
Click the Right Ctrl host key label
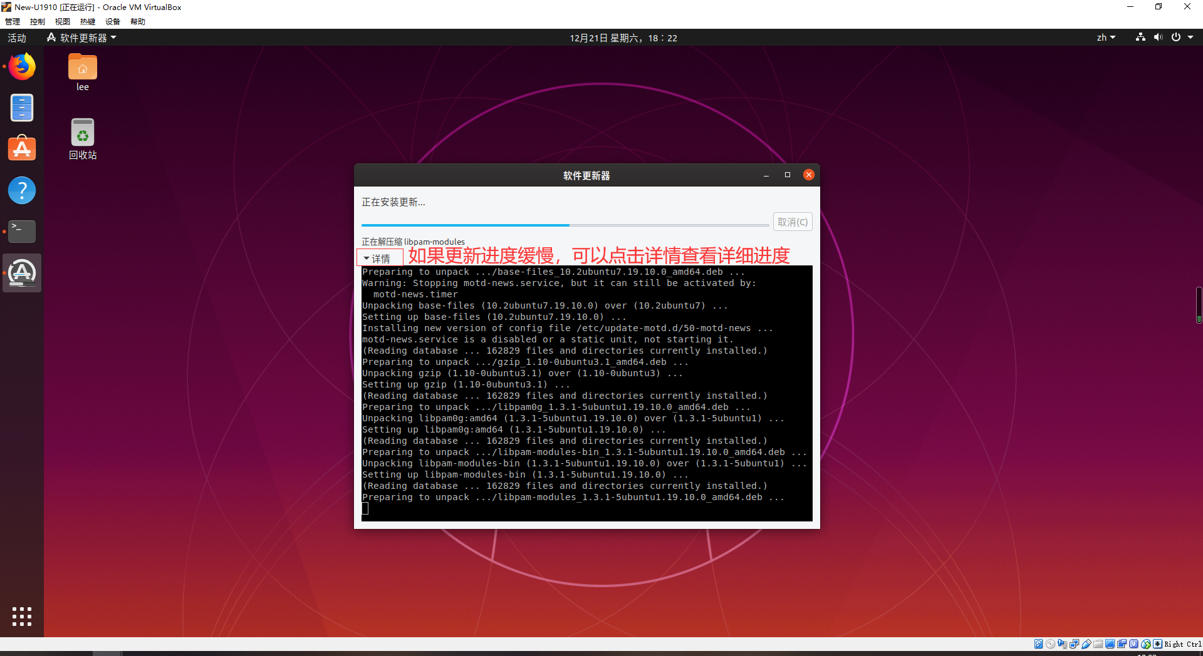tap(1183, 644)
